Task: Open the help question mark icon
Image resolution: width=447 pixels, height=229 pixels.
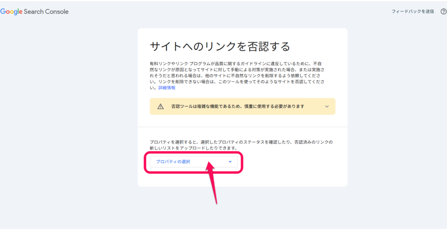Action: [x=444, y=12]
